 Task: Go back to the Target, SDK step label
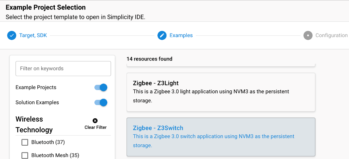pos(33,35)
